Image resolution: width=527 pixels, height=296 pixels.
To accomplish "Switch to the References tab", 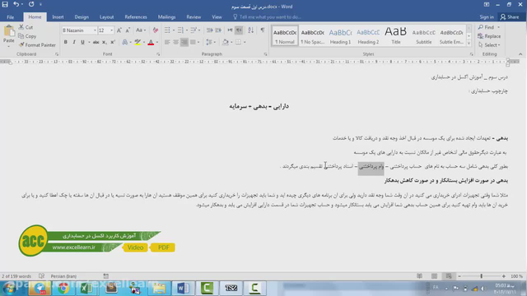I will [x=136, y=17].
